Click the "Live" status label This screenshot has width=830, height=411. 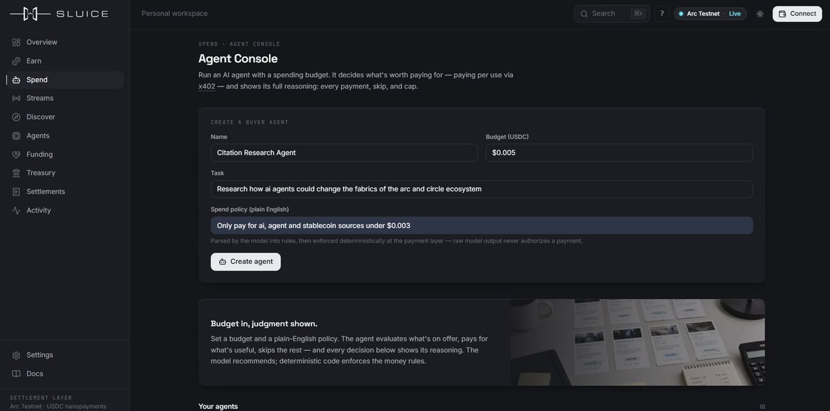(735, 14)
